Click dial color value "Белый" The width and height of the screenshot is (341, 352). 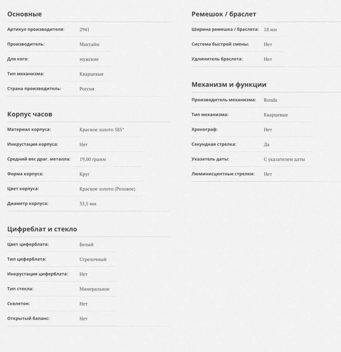tap(87, 245)
